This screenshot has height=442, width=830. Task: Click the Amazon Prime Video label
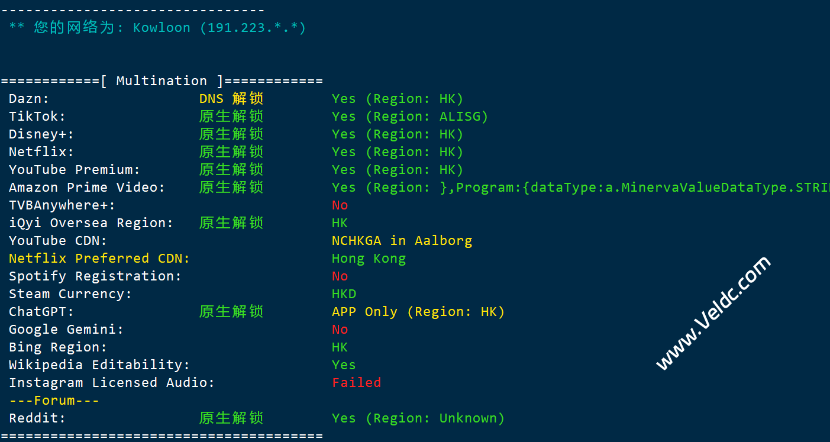click(87, 188)
